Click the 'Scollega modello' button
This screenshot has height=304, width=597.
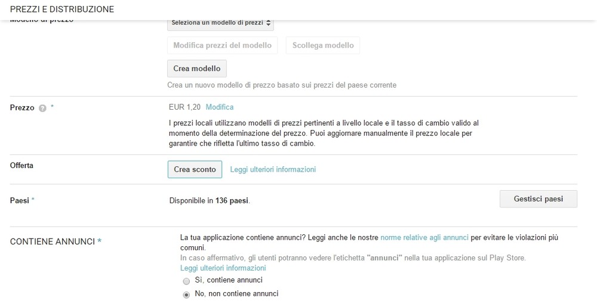(x=323, y=45)
